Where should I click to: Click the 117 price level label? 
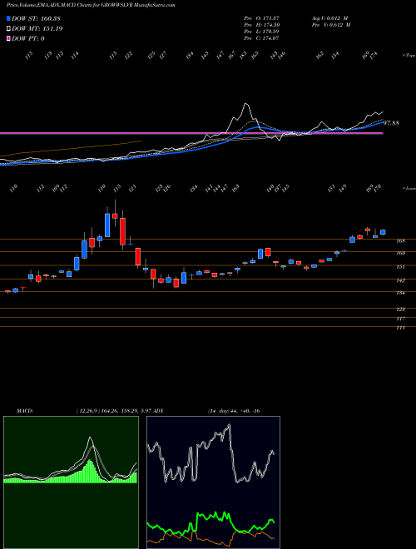coord(400,319)
